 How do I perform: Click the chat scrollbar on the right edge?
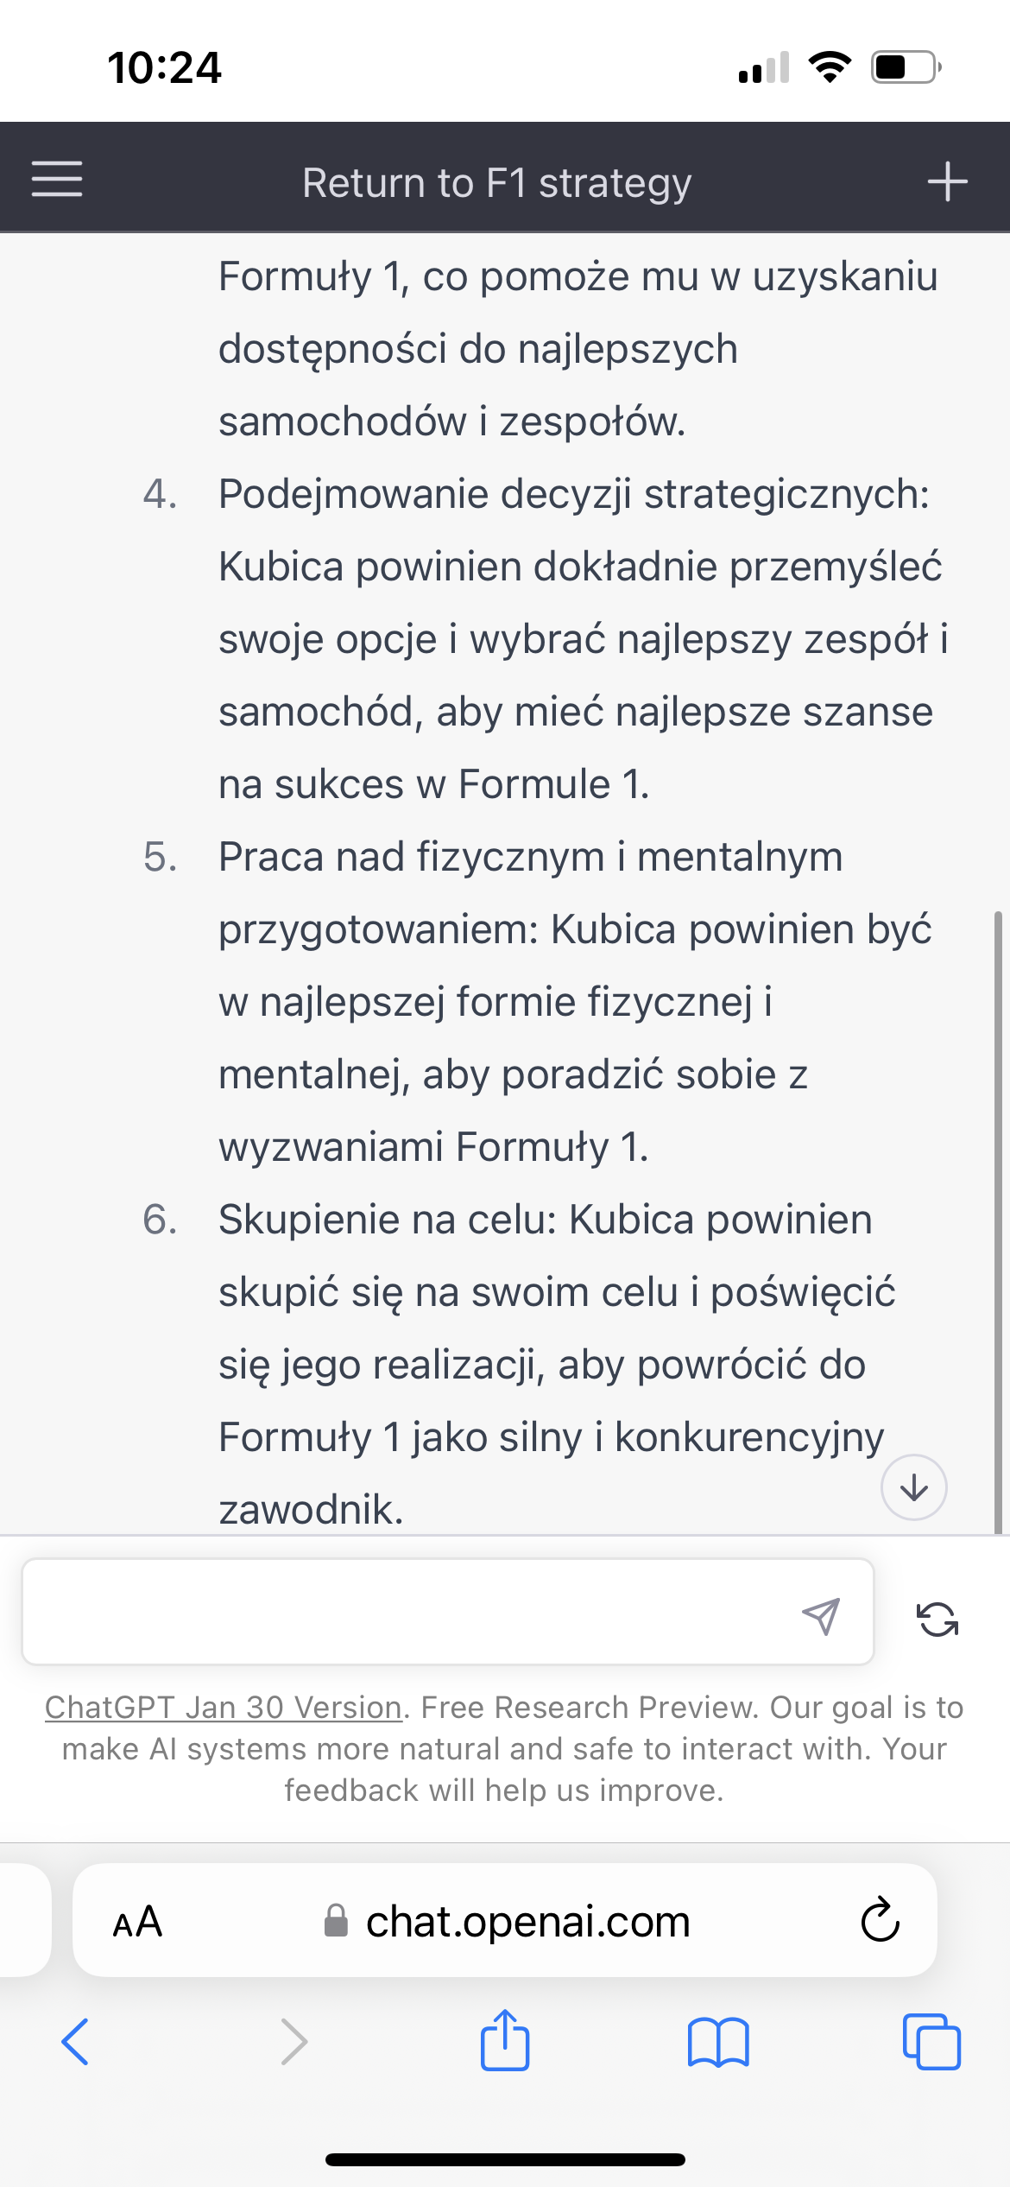coord(998,1209)
